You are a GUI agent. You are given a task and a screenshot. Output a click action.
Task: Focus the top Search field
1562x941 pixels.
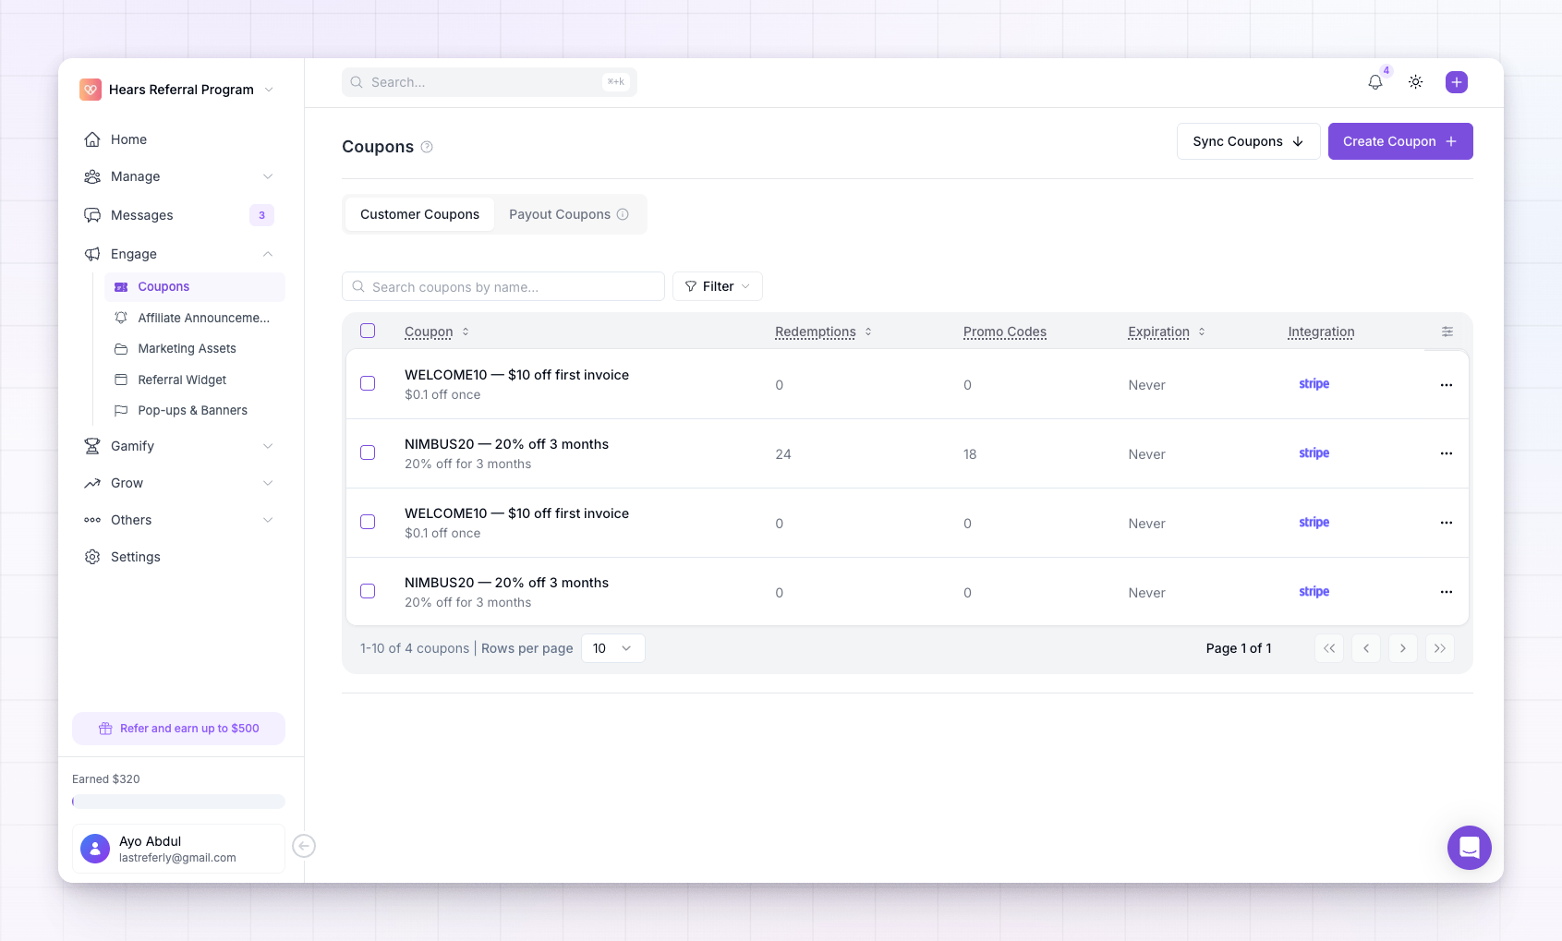pos(490,82)
